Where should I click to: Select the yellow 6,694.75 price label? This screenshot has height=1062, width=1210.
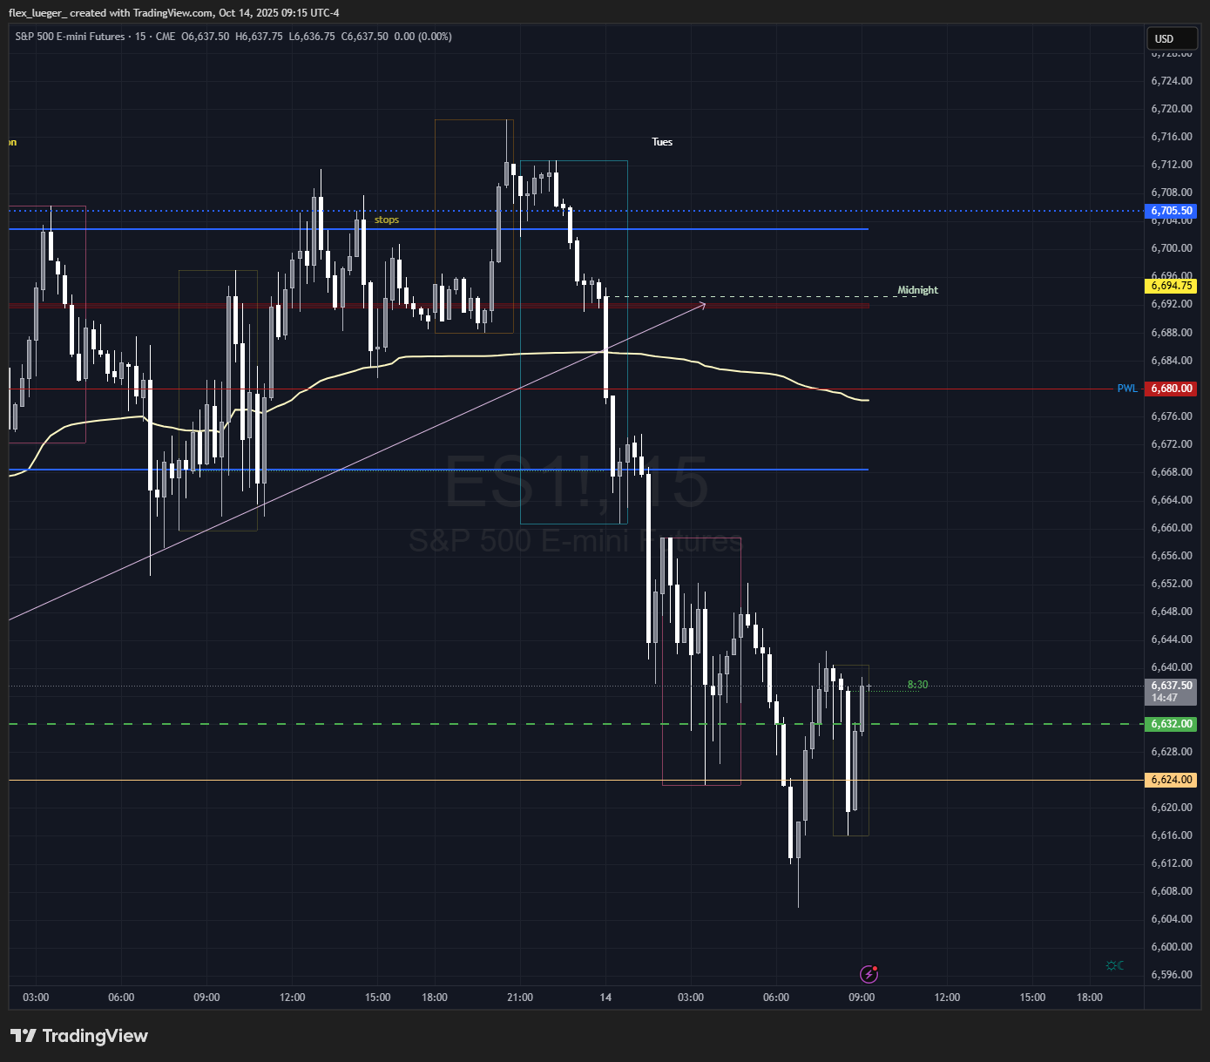click(1171, 286)
